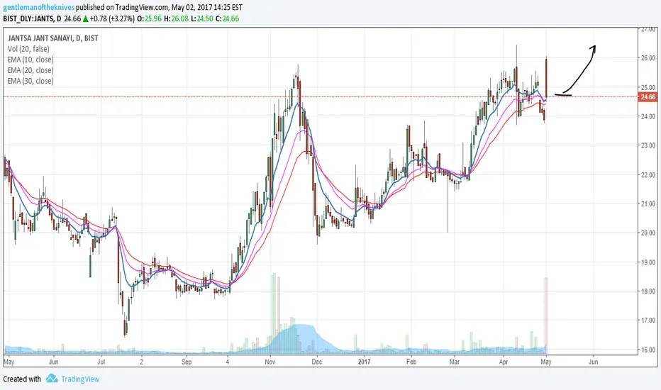
Task: Select the EMA (20, close) indicator label
Action: pyautogui.click(x=30, y=70)
